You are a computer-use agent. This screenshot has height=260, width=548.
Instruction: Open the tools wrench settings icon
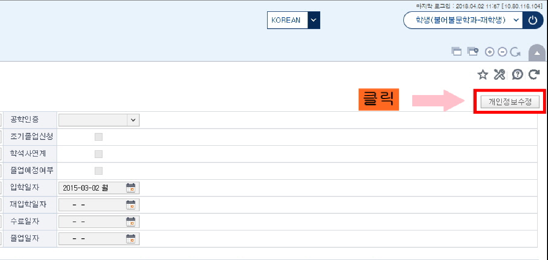[x=499, y=74]
